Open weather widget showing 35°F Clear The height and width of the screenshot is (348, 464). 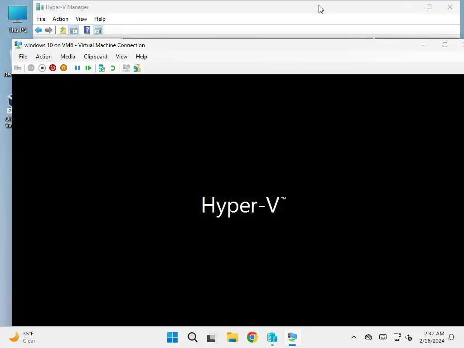(23, 337)
